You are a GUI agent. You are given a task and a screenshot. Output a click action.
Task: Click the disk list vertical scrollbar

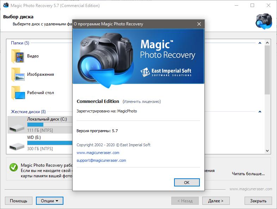pos(267,70)
